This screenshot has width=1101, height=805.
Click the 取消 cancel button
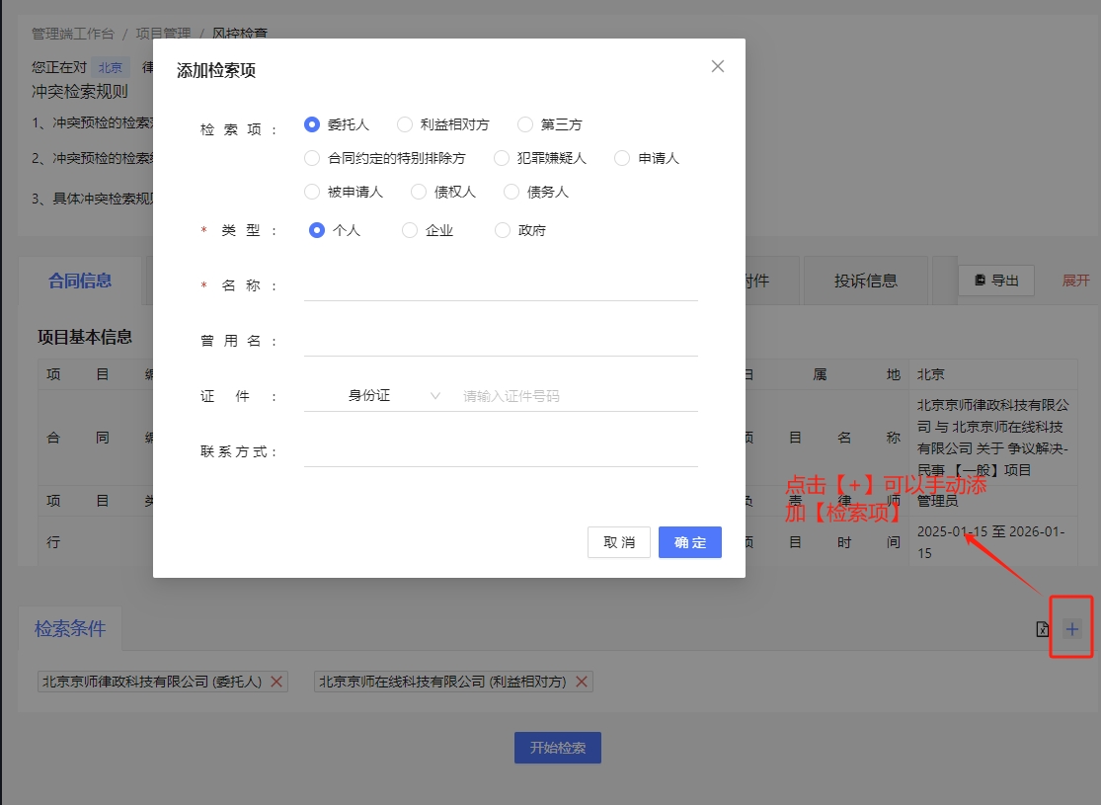(618, 542)
